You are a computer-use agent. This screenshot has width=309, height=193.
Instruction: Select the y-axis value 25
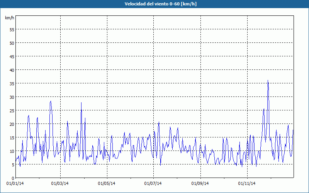[x=12, y=111]
